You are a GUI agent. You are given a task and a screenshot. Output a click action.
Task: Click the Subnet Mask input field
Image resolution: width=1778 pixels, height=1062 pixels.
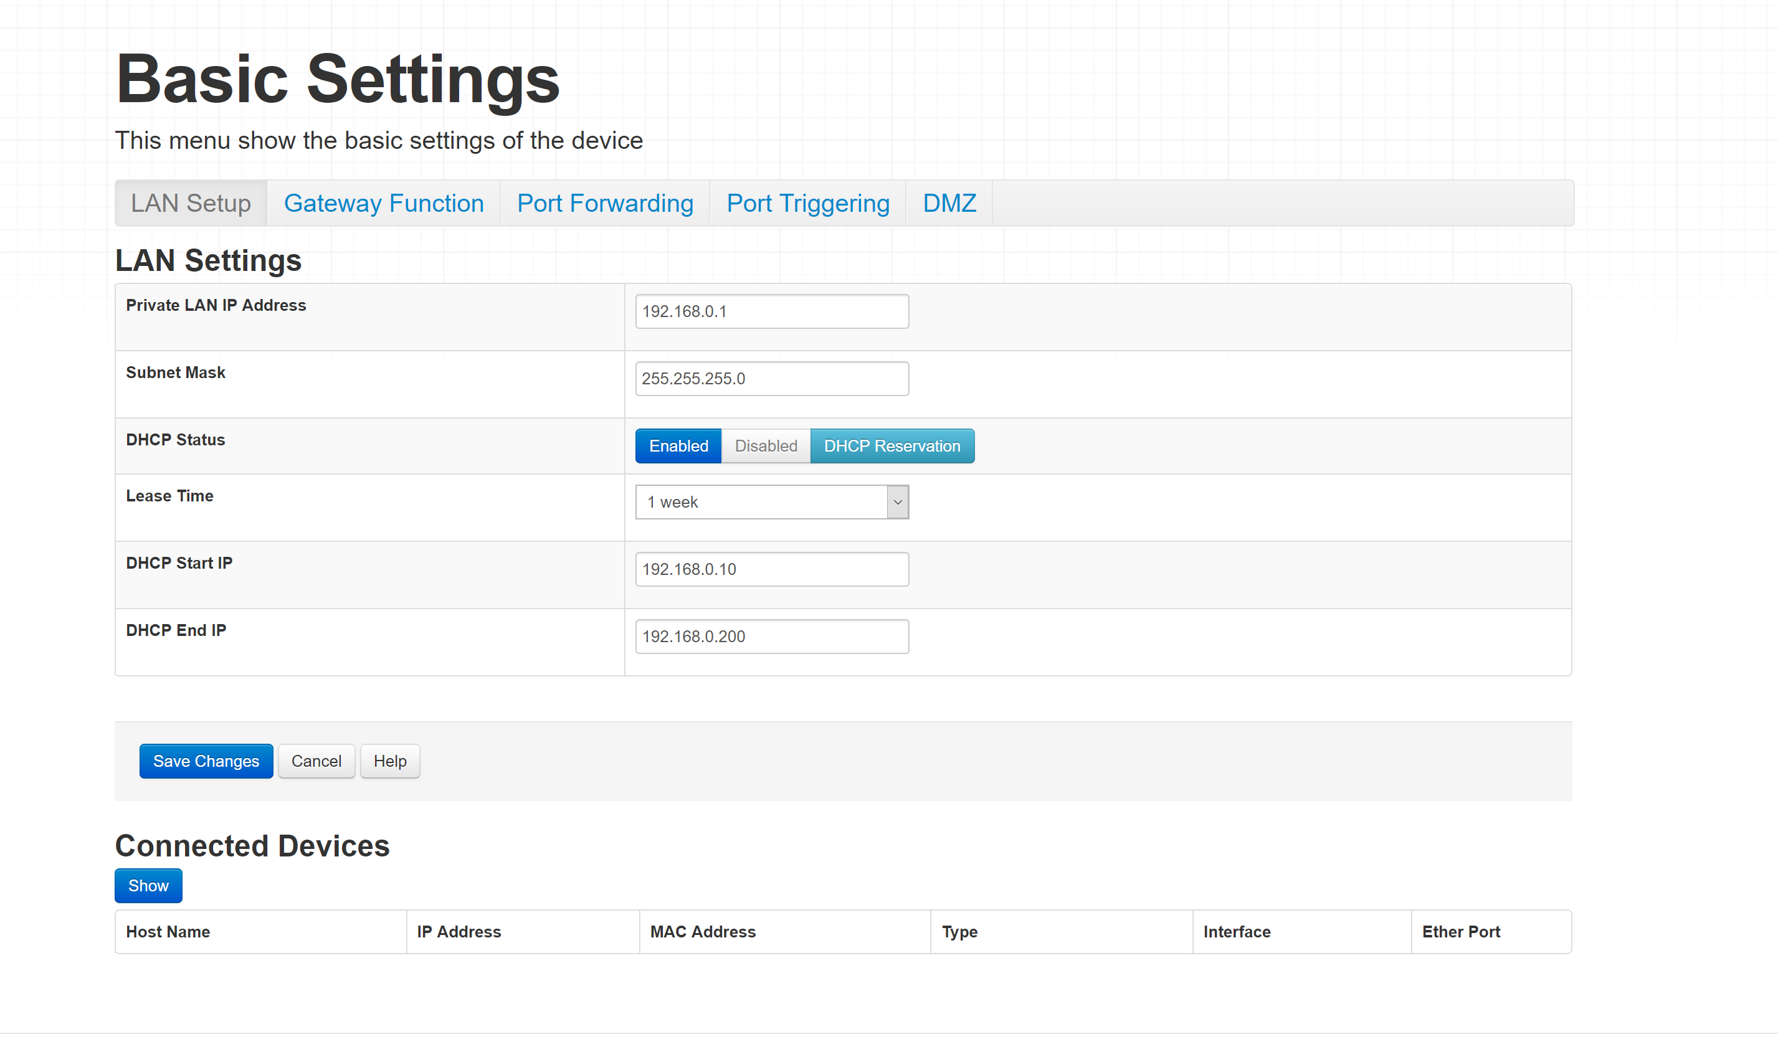point(772,379)
